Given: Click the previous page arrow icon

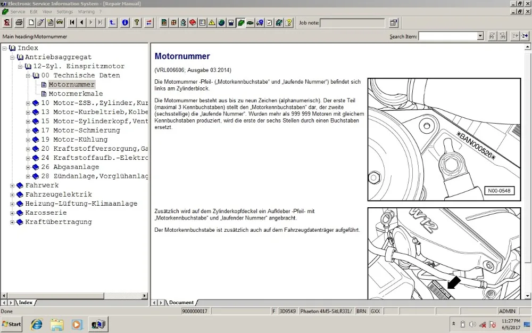Looking at the screenshot, I should coord(82,22).
